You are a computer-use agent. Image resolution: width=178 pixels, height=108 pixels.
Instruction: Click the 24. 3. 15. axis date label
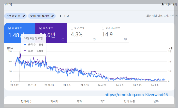coord(85,85)
